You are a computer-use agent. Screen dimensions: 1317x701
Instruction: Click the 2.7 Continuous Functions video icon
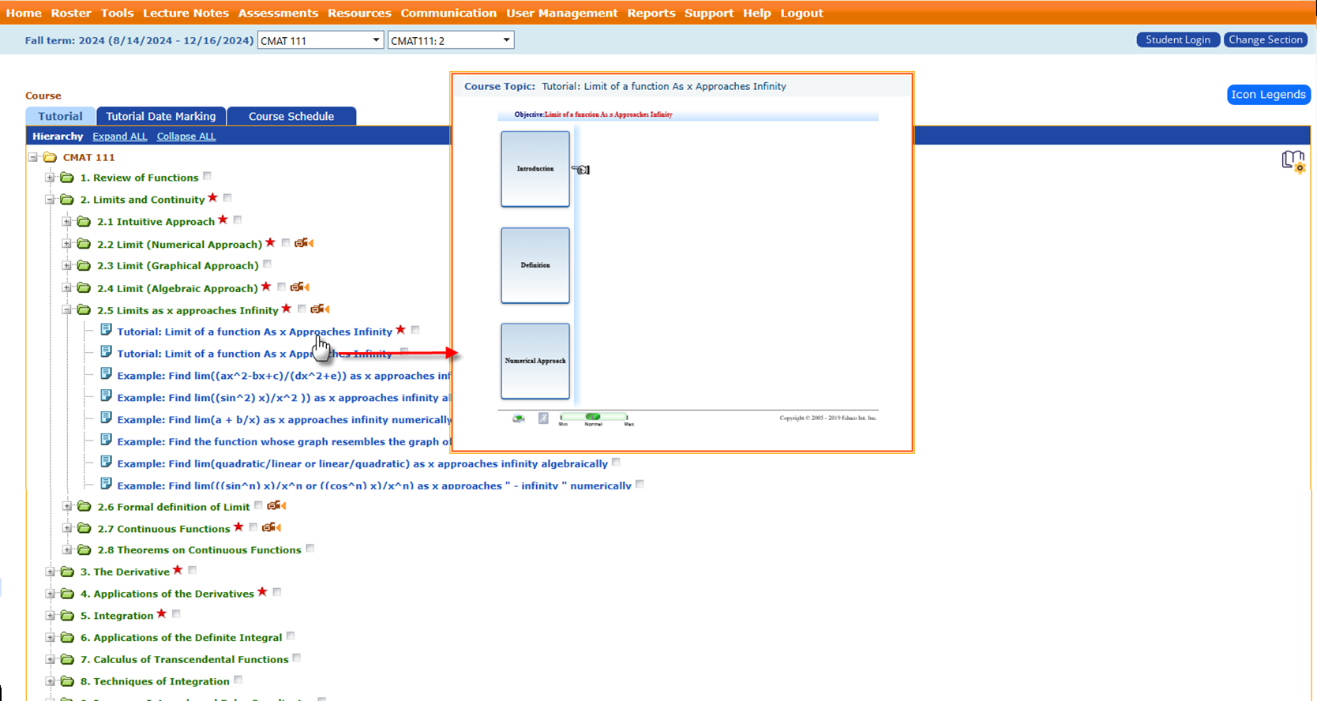tap(271, 527)
